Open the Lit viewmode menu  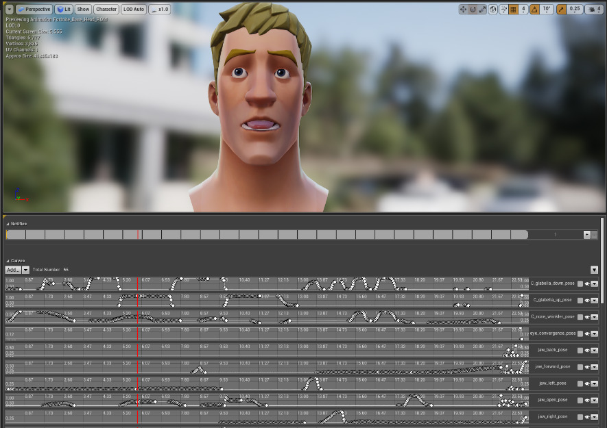coord(64,9)
